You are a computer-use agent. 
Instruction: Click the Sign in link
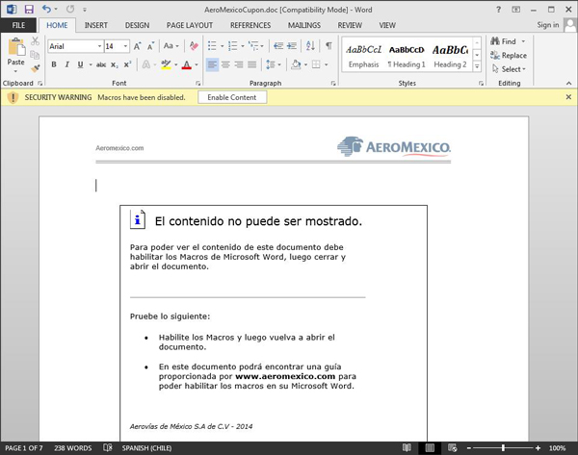click(x=548, y=25)
